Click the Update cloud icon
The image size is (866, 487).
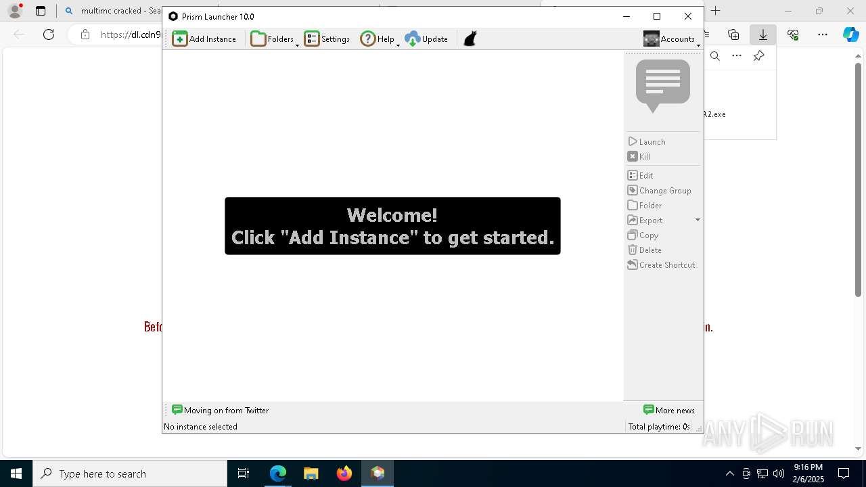413,39
